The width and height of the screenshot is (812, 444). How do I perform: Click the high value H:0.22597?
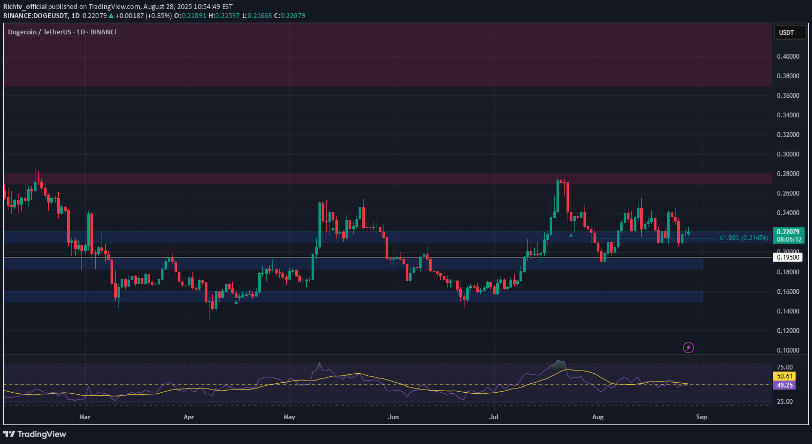click(x=225, y=16)
